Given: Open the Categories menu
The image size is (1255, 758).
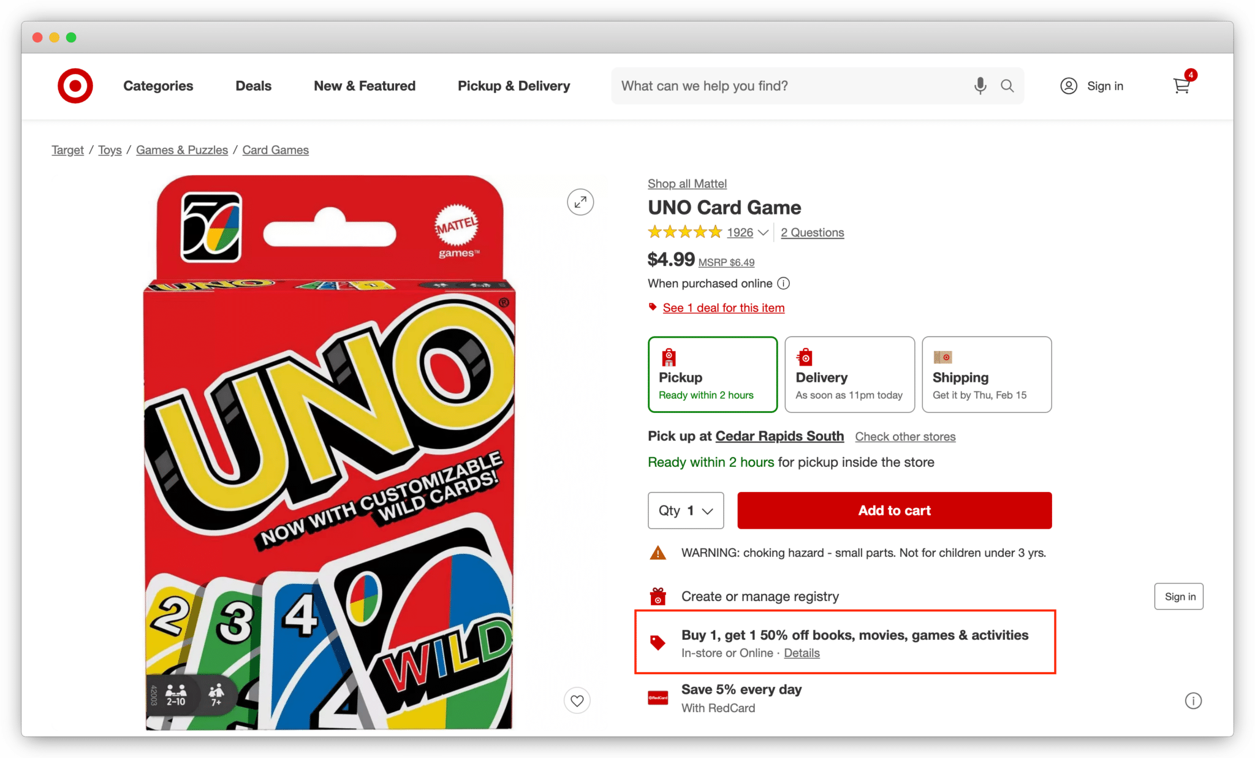Looking at the screenshot, I should (x=158, y=86).
